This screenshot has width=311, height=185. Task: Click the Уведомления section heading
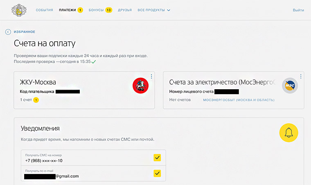pos(40,129)
